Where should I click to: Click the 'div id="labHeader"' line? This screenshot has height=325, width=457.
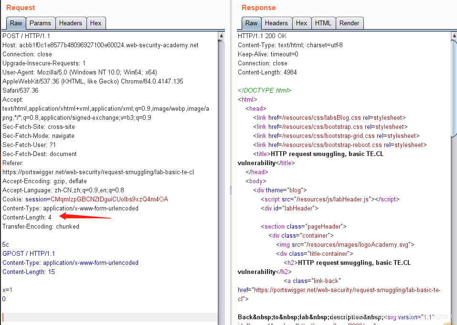tap(290, 208)
